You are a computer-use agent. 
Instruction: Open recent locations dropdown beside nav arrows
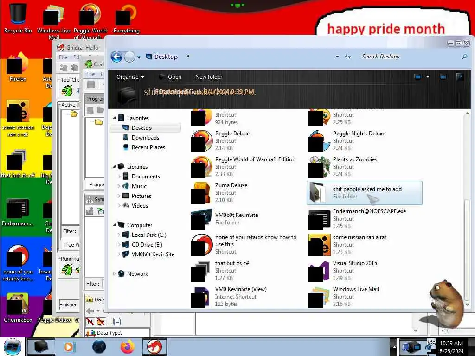pyautogui.click(x=139, y=57)
